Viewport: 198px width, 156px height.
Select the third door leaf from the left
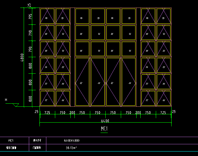pos(113,82)
